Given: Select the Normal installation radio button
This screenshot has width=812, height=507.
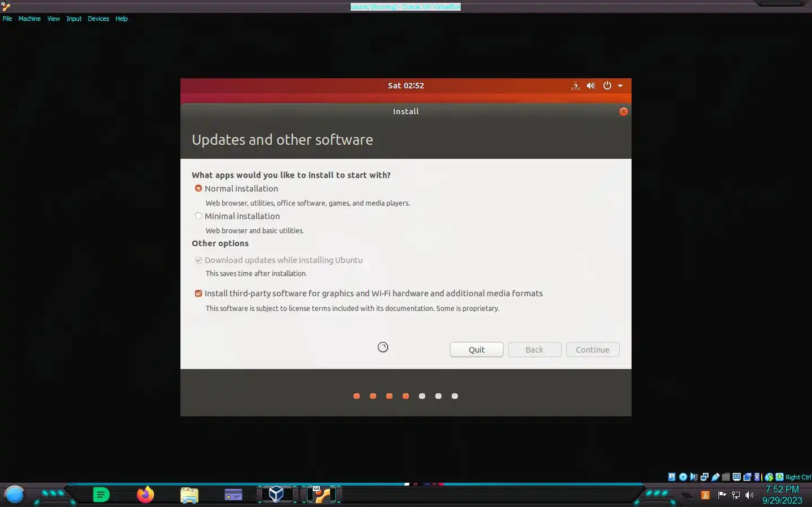Looking at the screenshot, I should 198,188.
